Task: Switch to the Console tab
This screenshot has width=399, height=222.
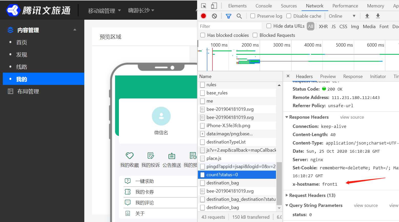Action: click(263, 6)
